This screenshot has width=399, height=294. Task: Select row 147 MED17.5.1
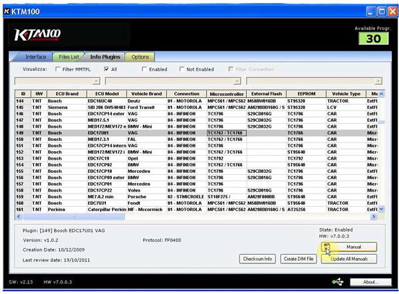(x=196, y=120)
